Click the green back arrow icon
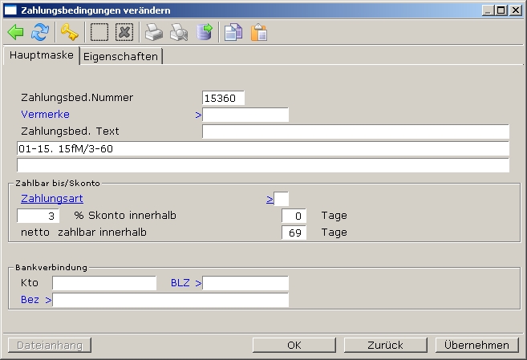This screenshot has height=360, width=527. pyautogui.click(x=16, y=32)
